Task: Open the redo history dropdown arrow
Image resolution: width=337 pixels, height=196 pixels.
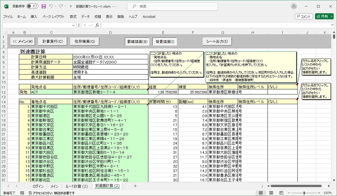Action: point(65,6)
